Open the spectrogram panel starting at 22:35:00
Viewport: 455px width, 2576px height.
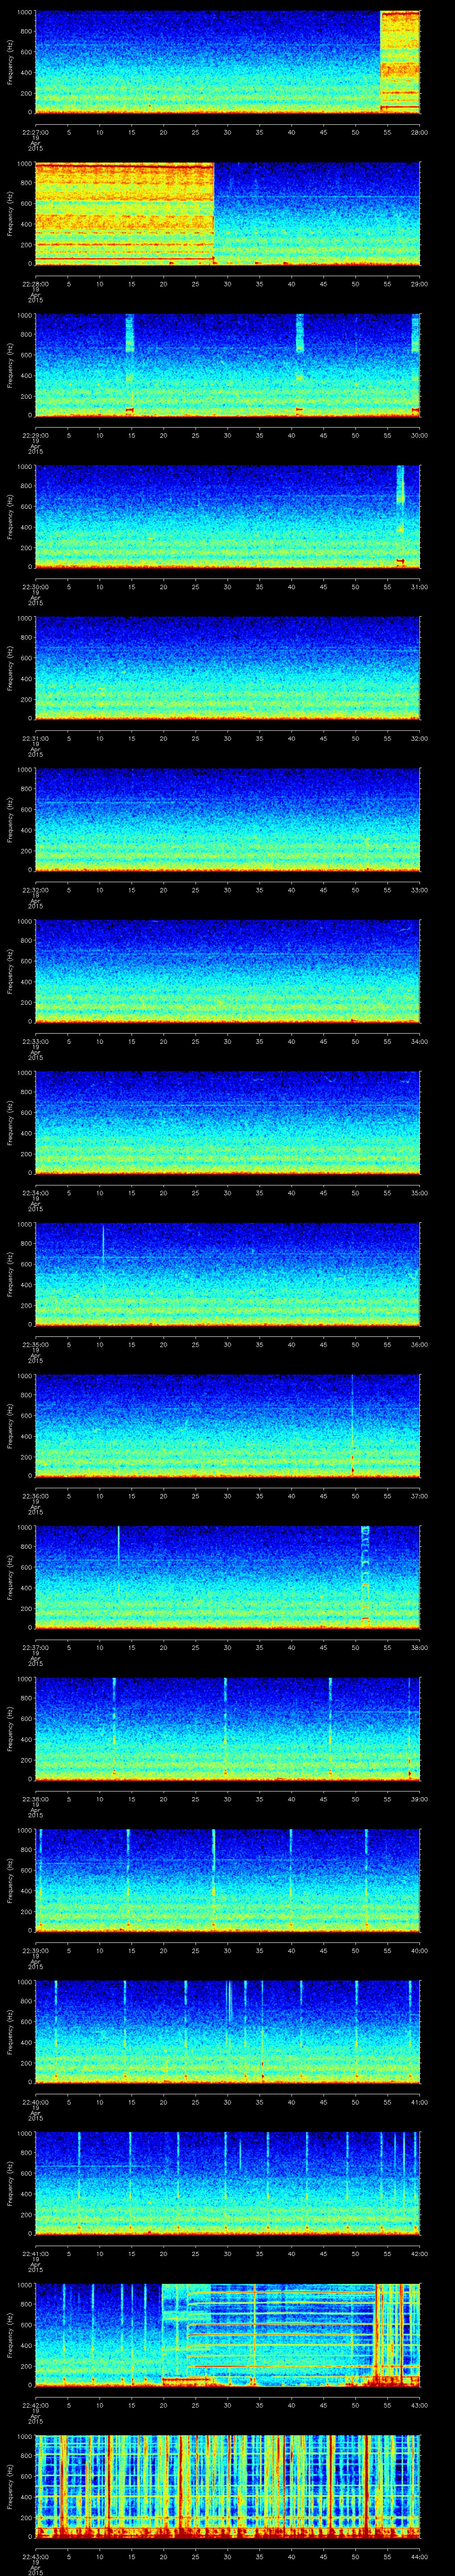[227, 1274]
